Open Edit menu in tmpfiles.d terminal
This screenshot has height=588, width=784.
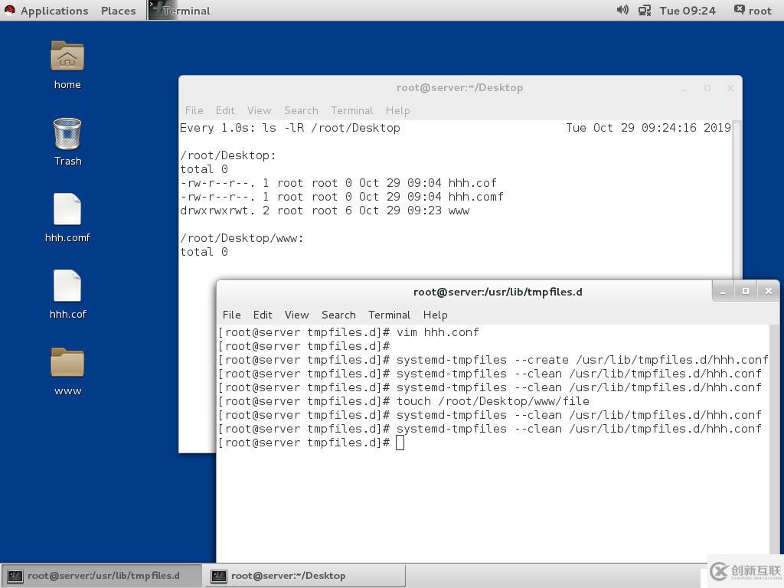(x=263, y=315)
